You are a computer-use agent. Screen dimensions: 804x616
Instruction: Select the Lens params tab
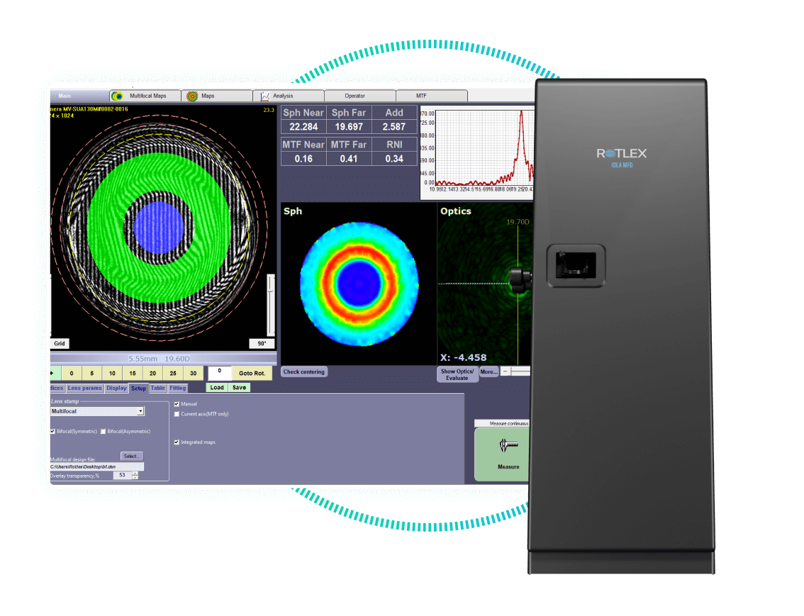pyautogui.click(x=85, y=388)
